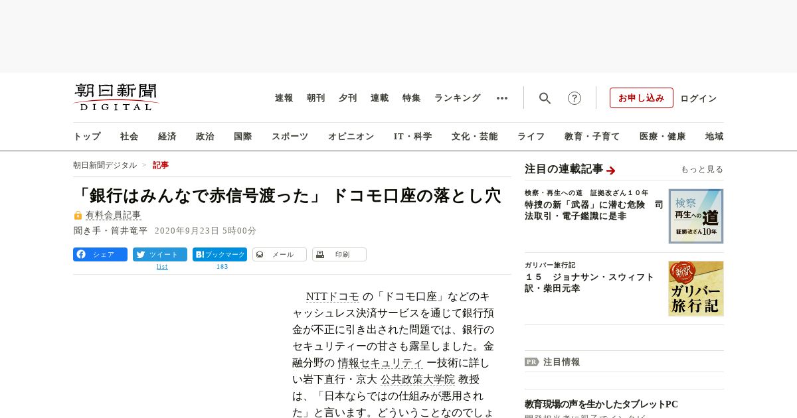Open 検察 再生への道 thumbnail
The image size is (797, 418).
pyautogui.click(x=696, y=216)
